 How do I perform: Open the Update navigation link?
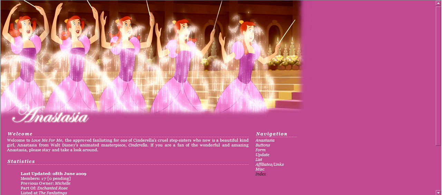(262, 155)
